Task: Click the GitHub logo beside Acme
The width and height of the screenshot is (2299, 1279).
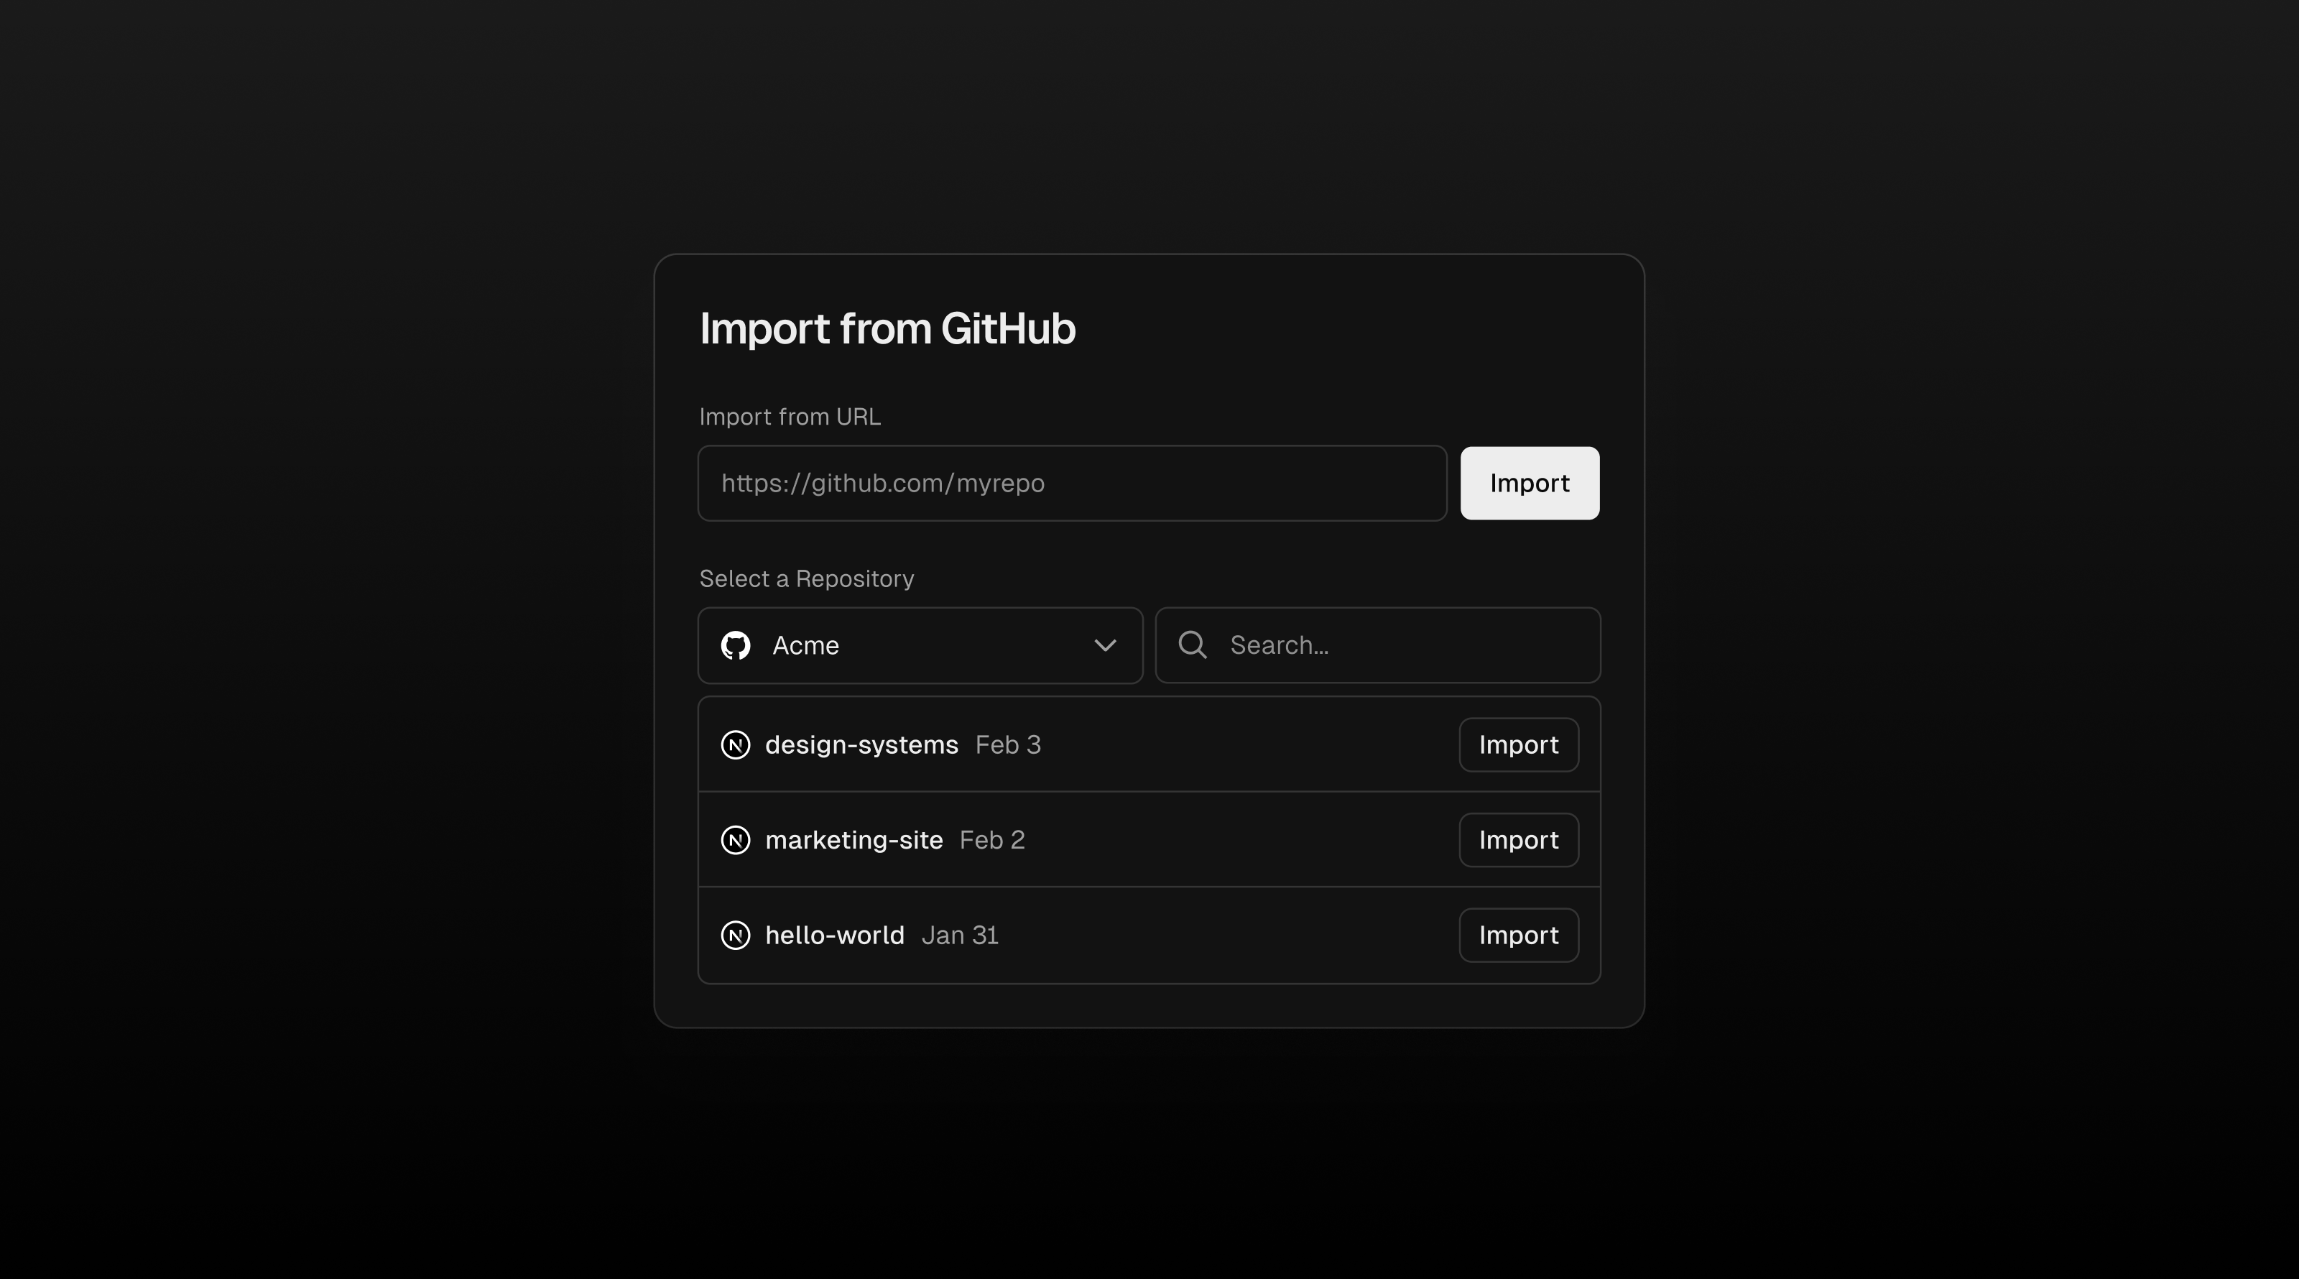Action: (736, 645)
